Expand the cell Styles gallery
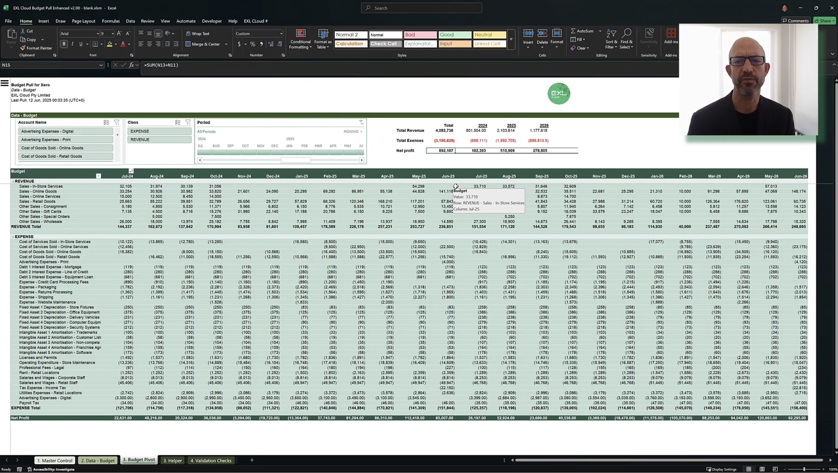Image resolution: width=838 pixels, height=473 pixels. 511,39
